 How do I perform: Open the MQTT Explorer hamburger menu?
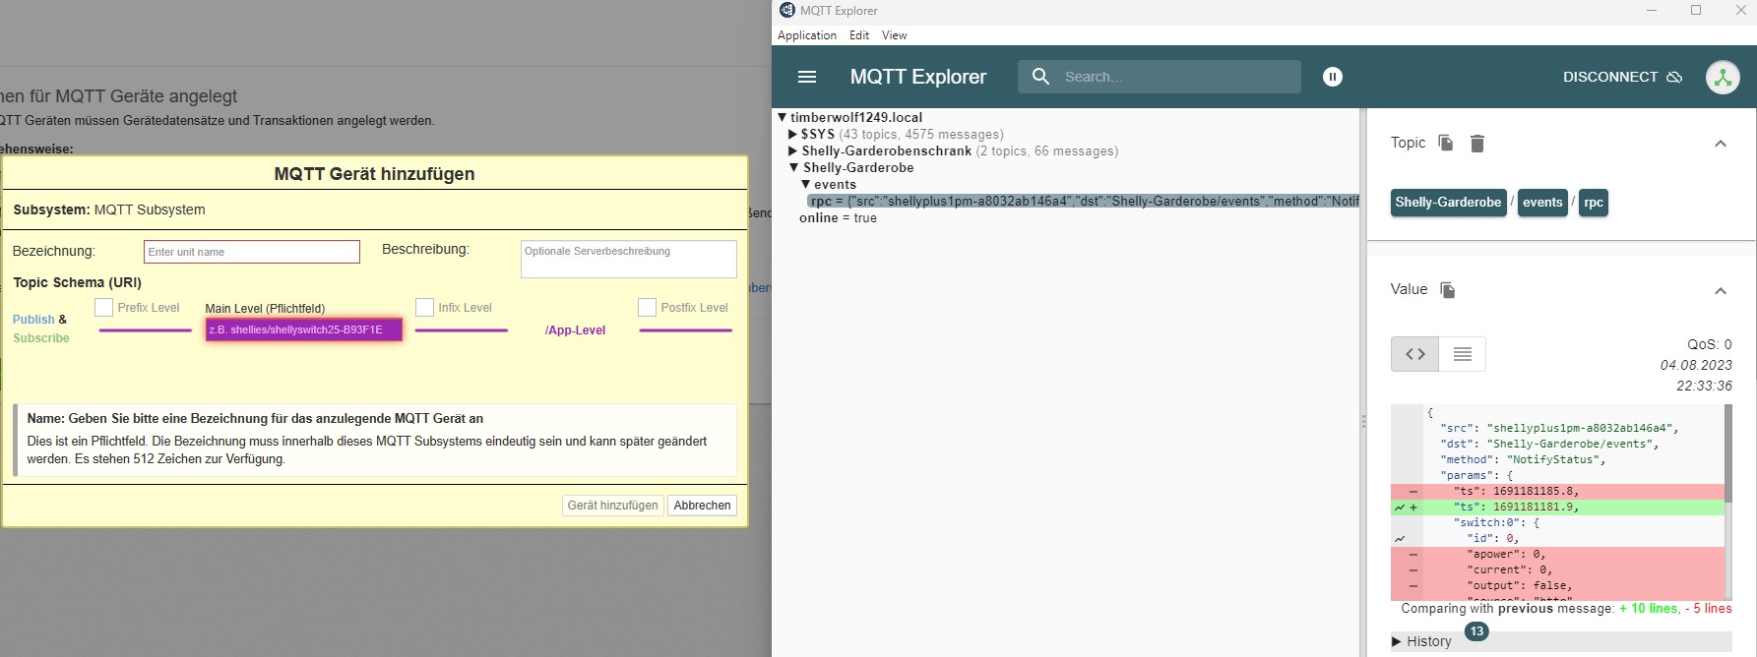[807, 77]
